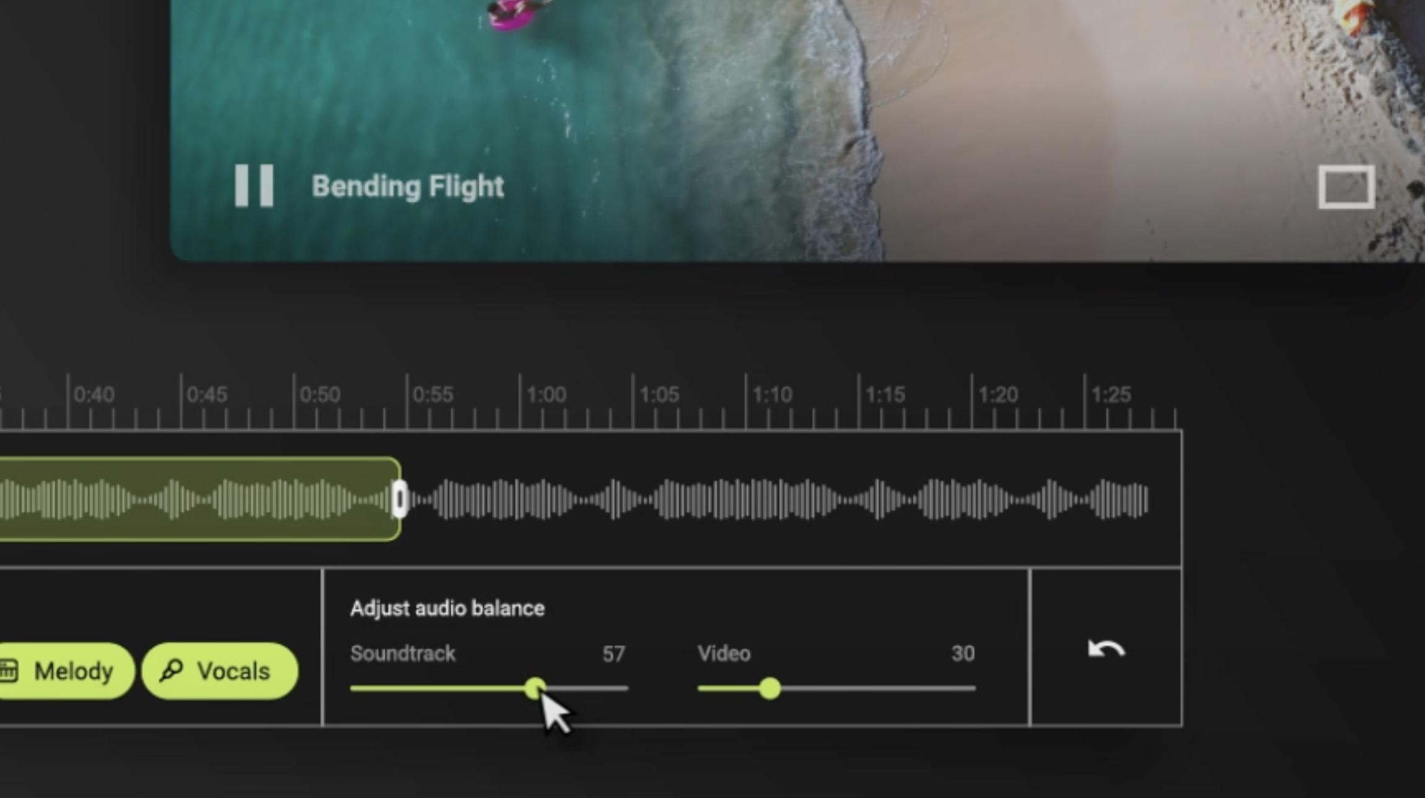Image resolution: width=1425 pixels, height=798 pixels.
Task: Toggle the Vocals chip
Action: click(220, 671)
